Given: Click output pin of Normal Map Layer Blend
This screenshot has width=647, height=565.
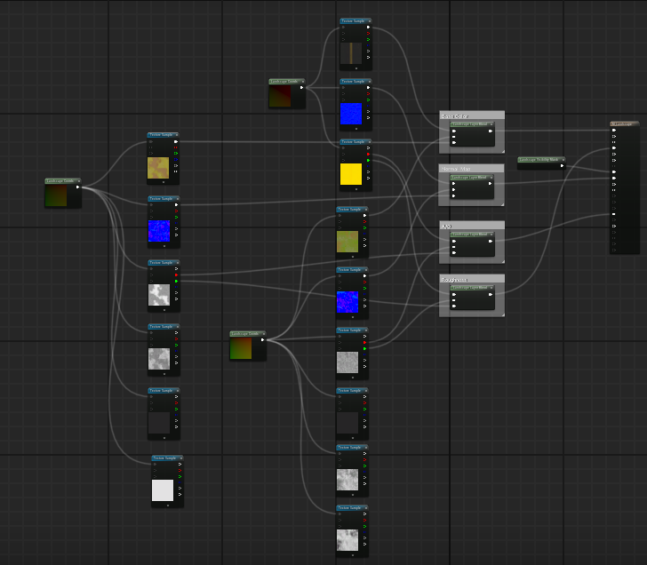Looking at the screenshot, I should point(491,184).
